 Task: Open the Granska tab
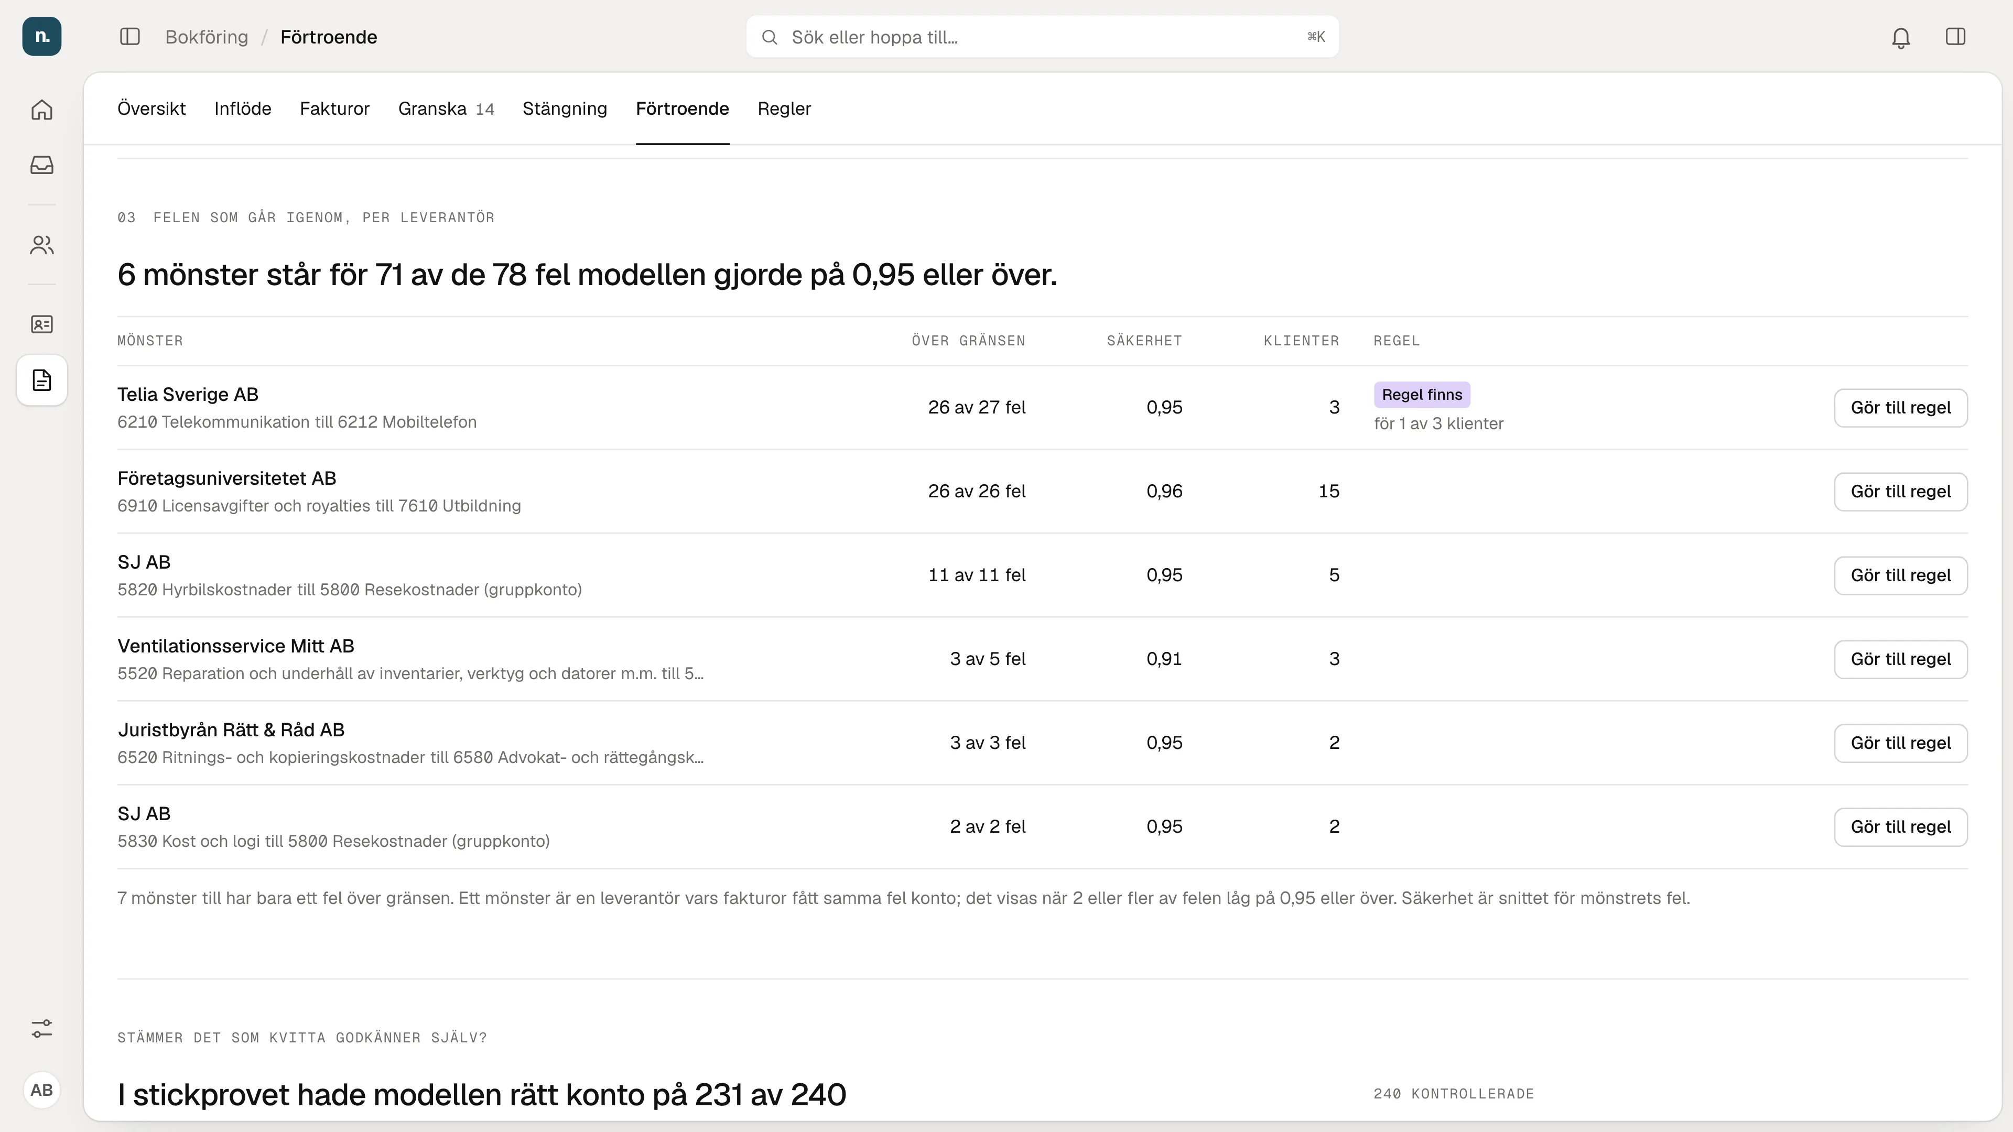pos(446,108)
